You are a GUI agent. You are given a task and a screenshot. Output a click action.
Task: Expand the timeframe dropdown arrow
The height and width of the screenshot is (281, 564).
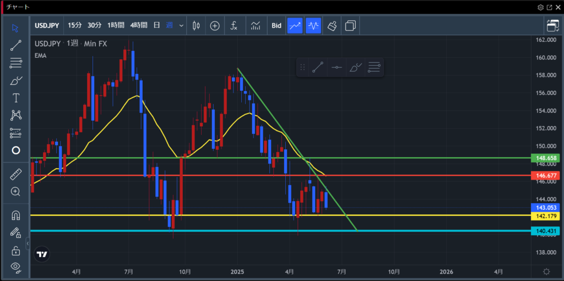pos(181,26)
